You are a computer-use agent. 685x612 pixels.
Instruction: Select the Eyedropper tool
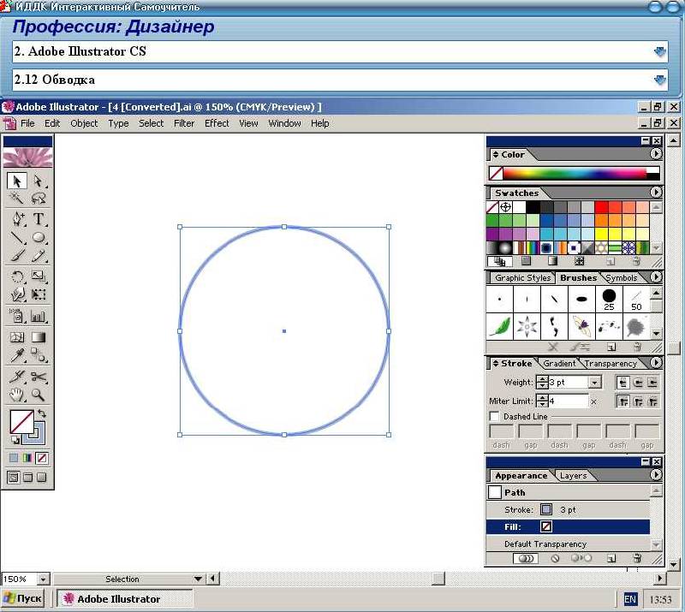point(17,355)
